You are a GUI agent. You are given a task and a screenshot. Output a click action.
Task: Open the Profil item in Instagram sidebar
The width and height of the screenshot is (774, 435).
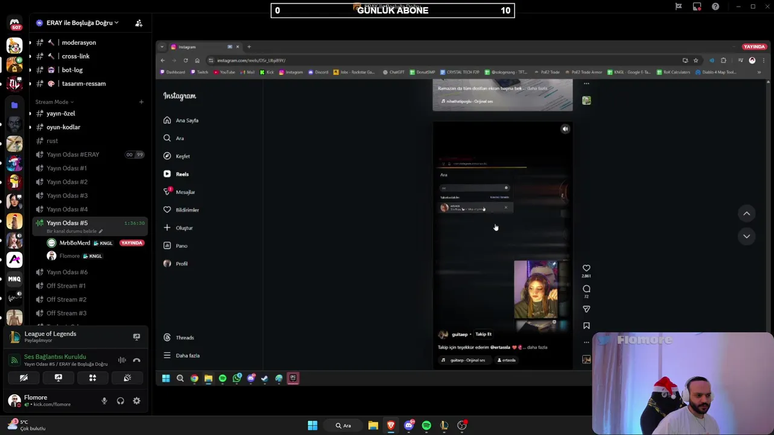(175, 263)
